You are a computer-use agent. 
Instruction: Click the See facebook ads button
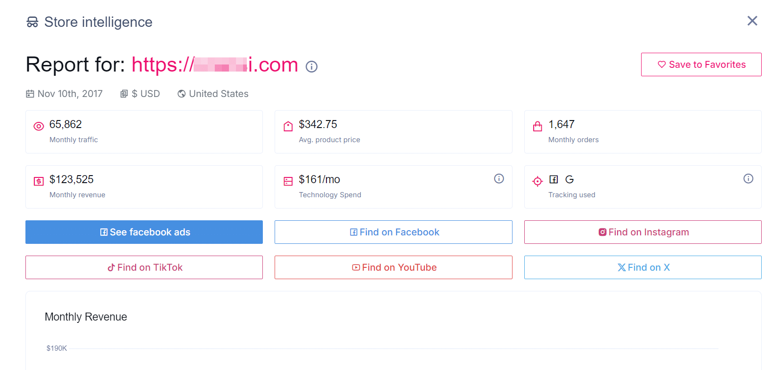coord(144,232)
